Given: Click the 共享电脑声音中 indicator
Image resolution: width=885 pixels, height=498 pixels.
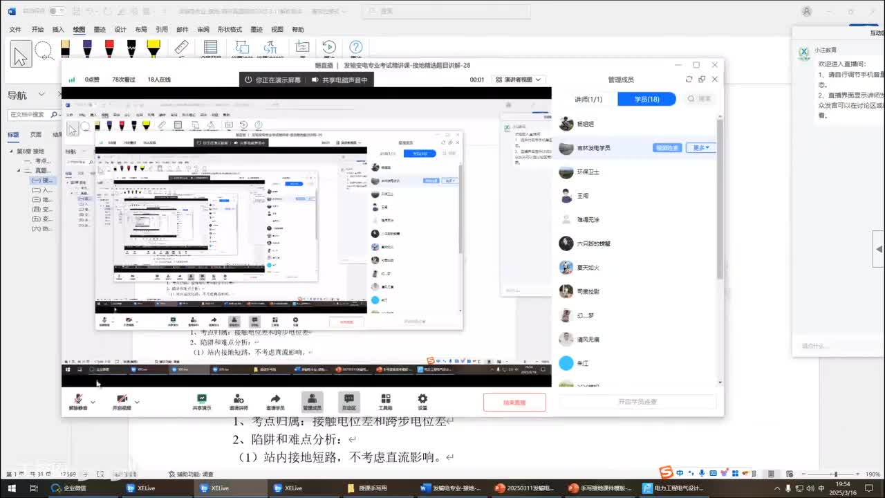Looking at the screenshot, I should point(340,80).
